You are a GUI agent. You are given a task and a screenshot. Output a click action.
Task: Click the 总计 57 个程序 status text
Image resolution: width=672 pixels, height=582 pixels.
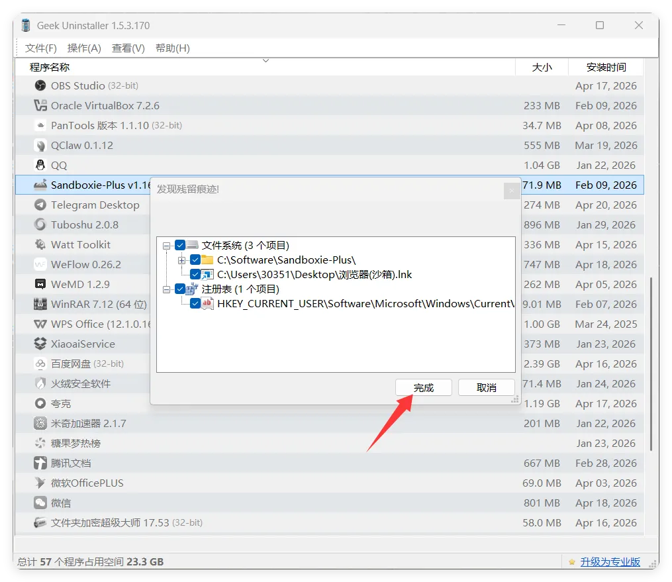click(91, 562)
